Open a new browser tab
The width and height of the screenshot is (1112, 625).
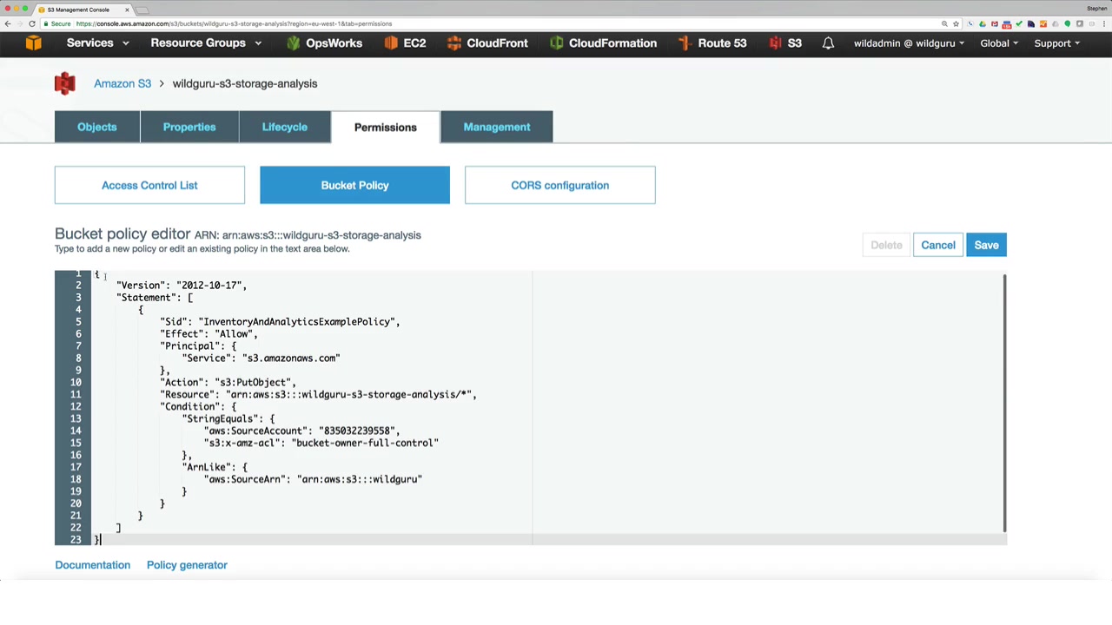[144, 10]
